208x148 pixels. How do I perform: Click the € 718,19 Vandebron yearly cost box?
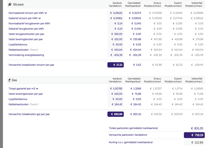click(x=194, y=135)
